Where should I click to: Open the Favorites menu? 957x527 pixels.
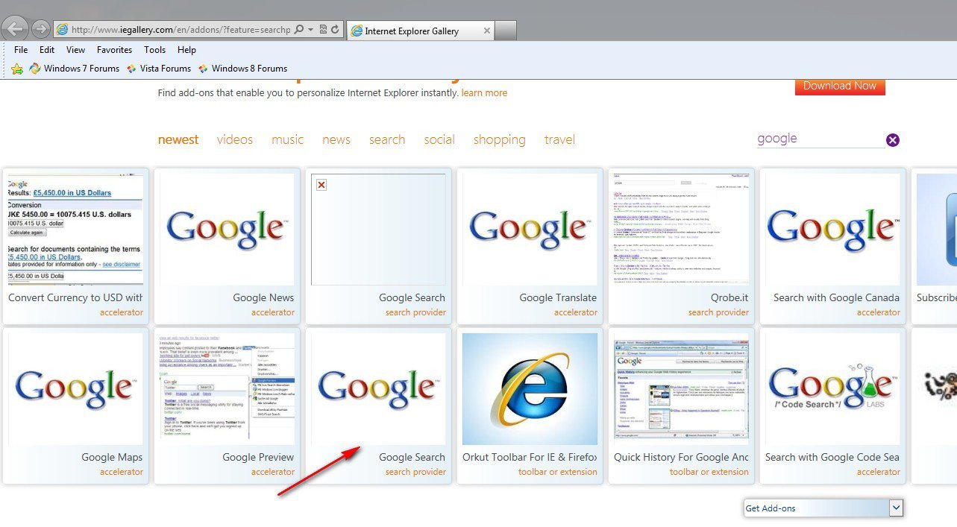[114, 50]
